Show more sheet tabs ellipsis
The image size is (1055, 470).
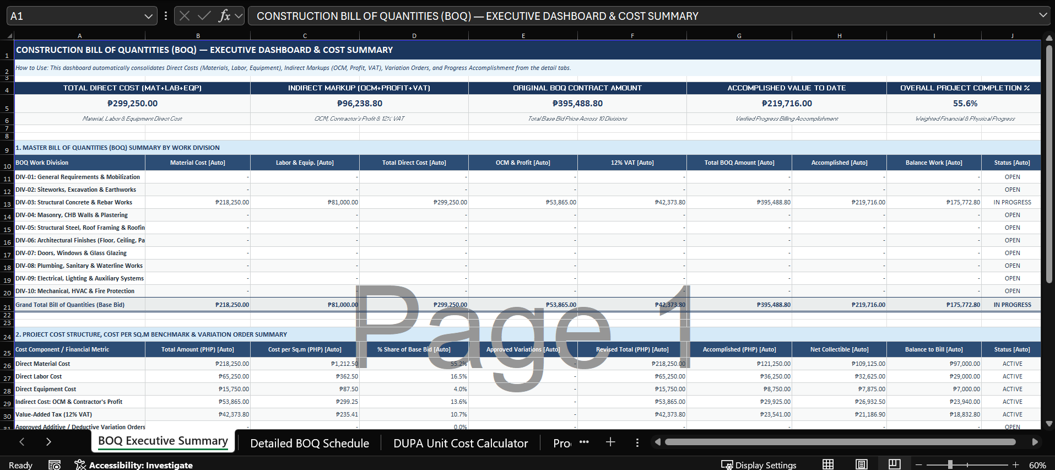pyautogui.click(x=584, y=442)
